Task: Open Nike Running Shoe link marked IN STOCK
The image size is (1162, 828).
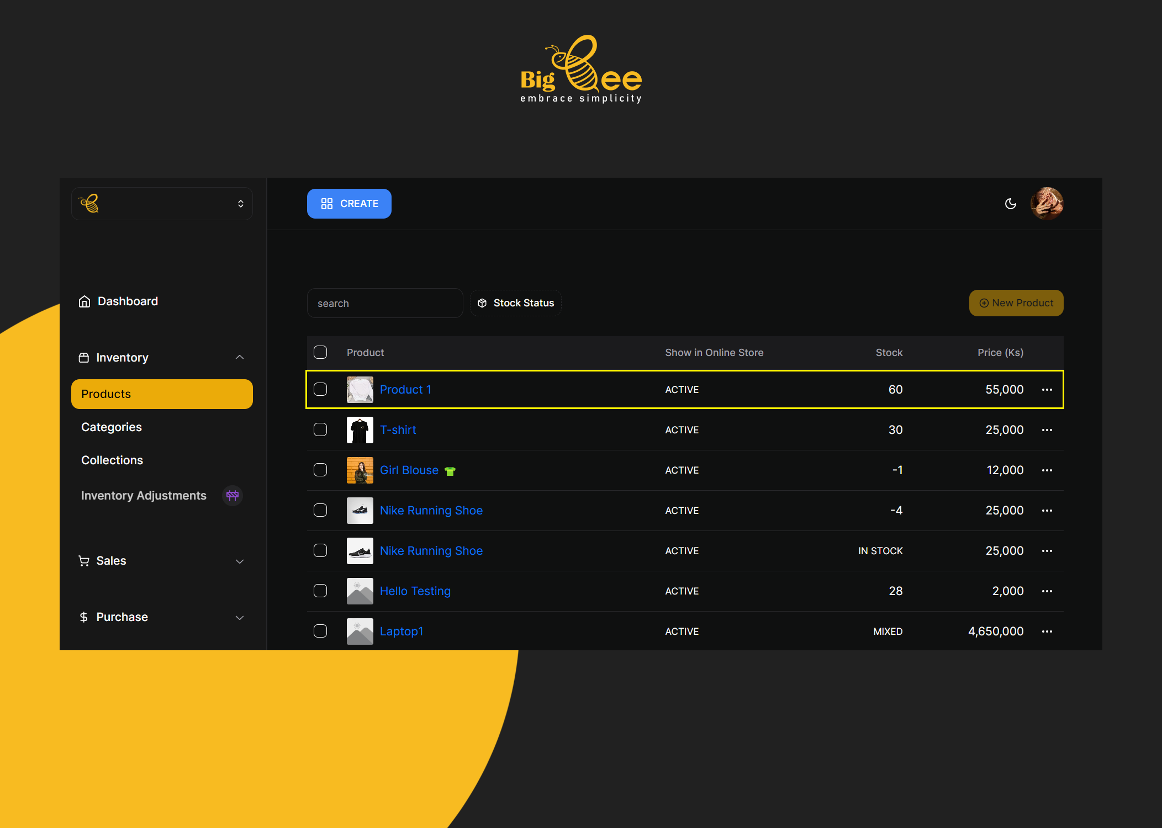Action: (431, 551)
